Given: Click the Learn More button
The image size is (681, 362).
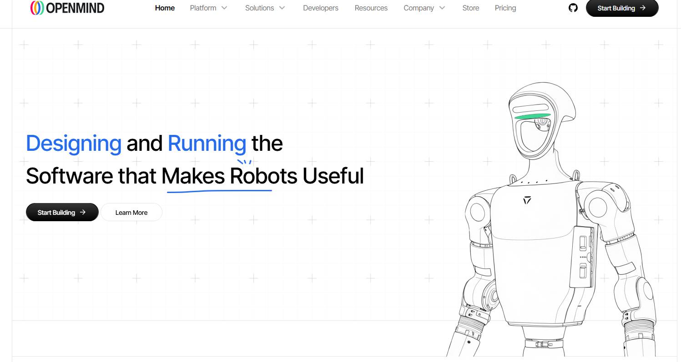Looking at the screenshot, I should [131, 212].
